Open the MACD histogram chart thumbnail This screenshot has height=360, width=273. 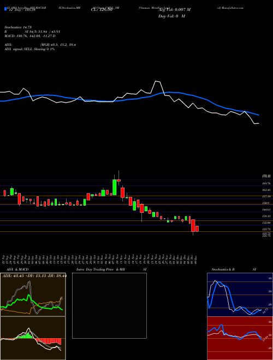click(33, 338)
